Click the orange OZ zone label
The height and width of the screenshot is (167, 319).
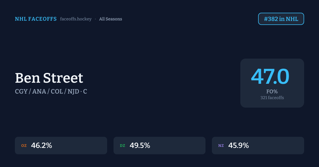24,146
